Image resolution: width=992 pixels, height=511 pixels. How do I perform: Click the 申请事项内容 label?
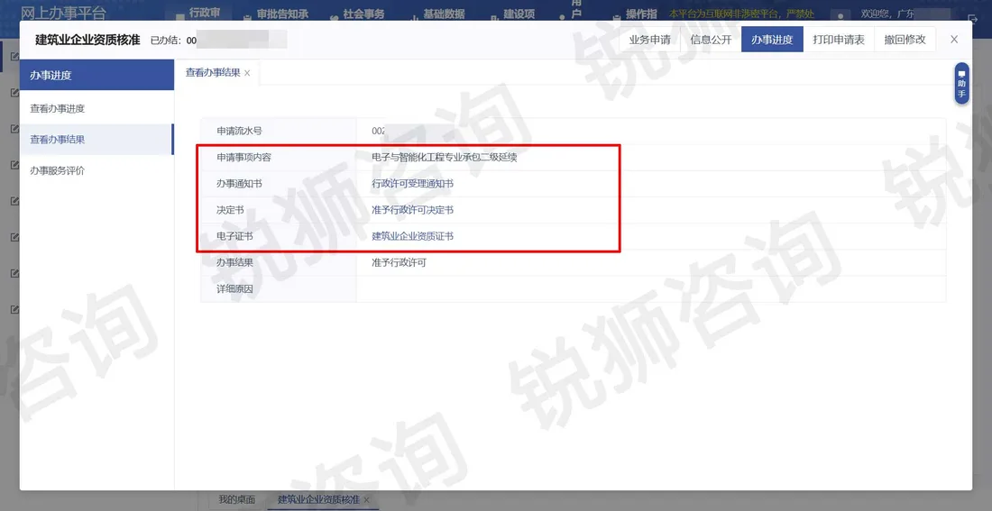click(x=243, y=158)
